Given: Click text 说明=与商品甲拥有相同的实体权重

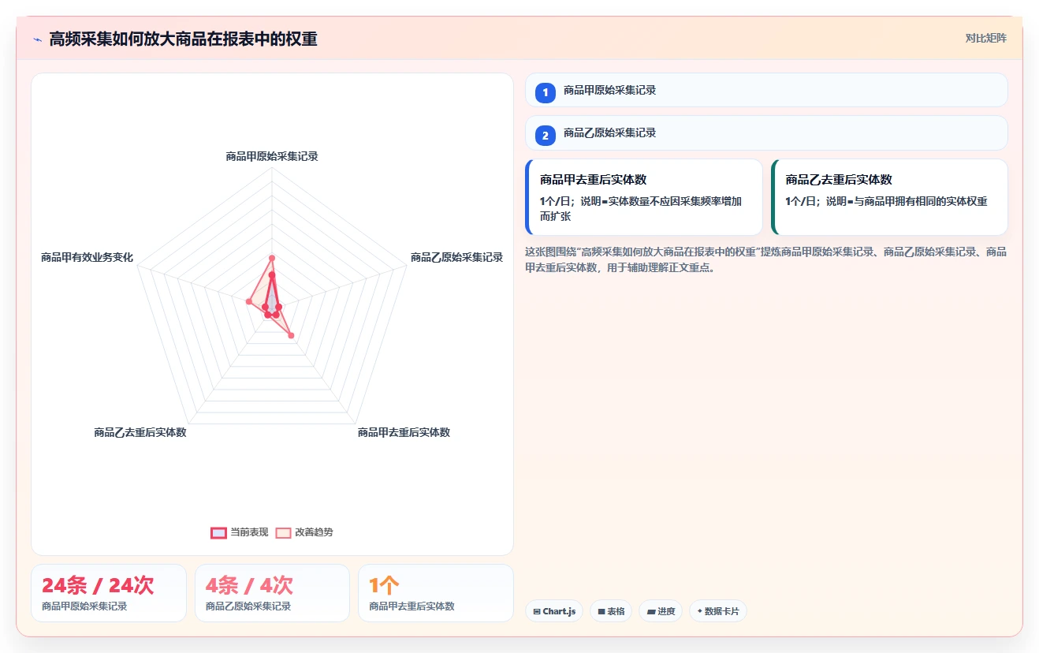Looking at the screenshot, I should coord(907,201).
